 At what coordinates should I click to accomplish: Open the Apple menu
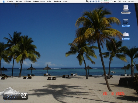coord(4,1)
